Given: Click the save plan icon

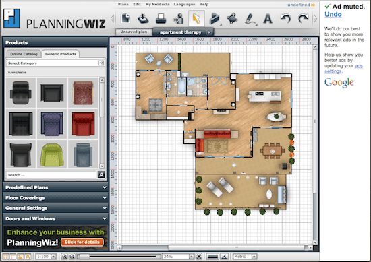Looking at the screenshot, I should [x=143, y=18].
